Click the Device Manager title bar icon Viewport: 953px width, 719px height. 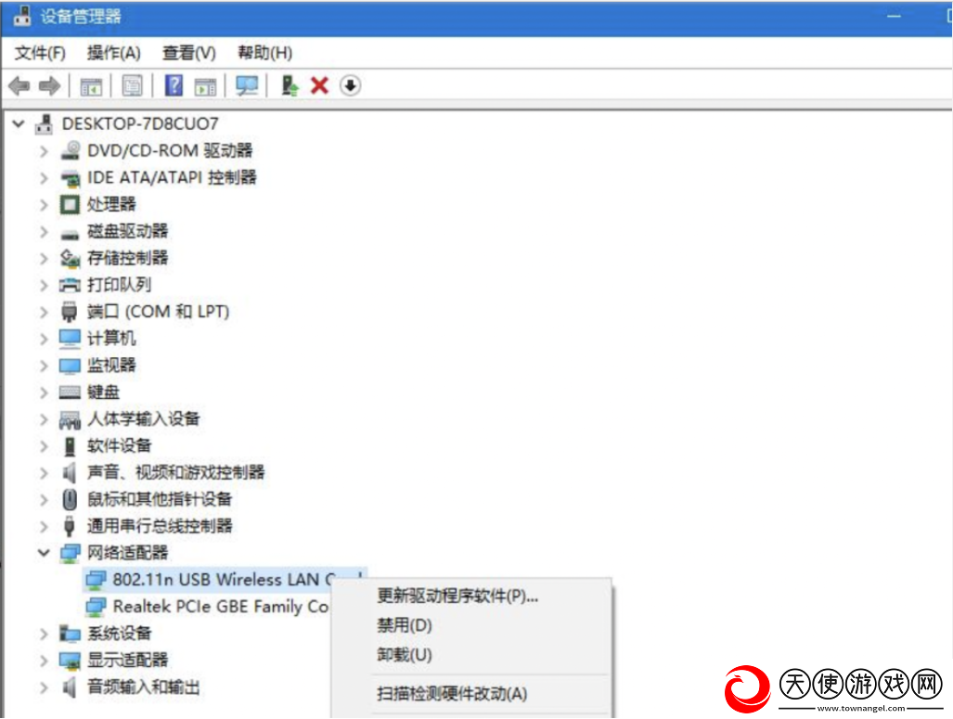(22, 16)
